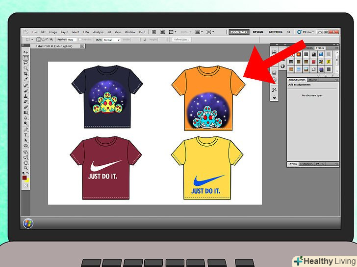Expand more workspaces double-arrow
Viewport: 357px width, 267px height.
(288, 32)
